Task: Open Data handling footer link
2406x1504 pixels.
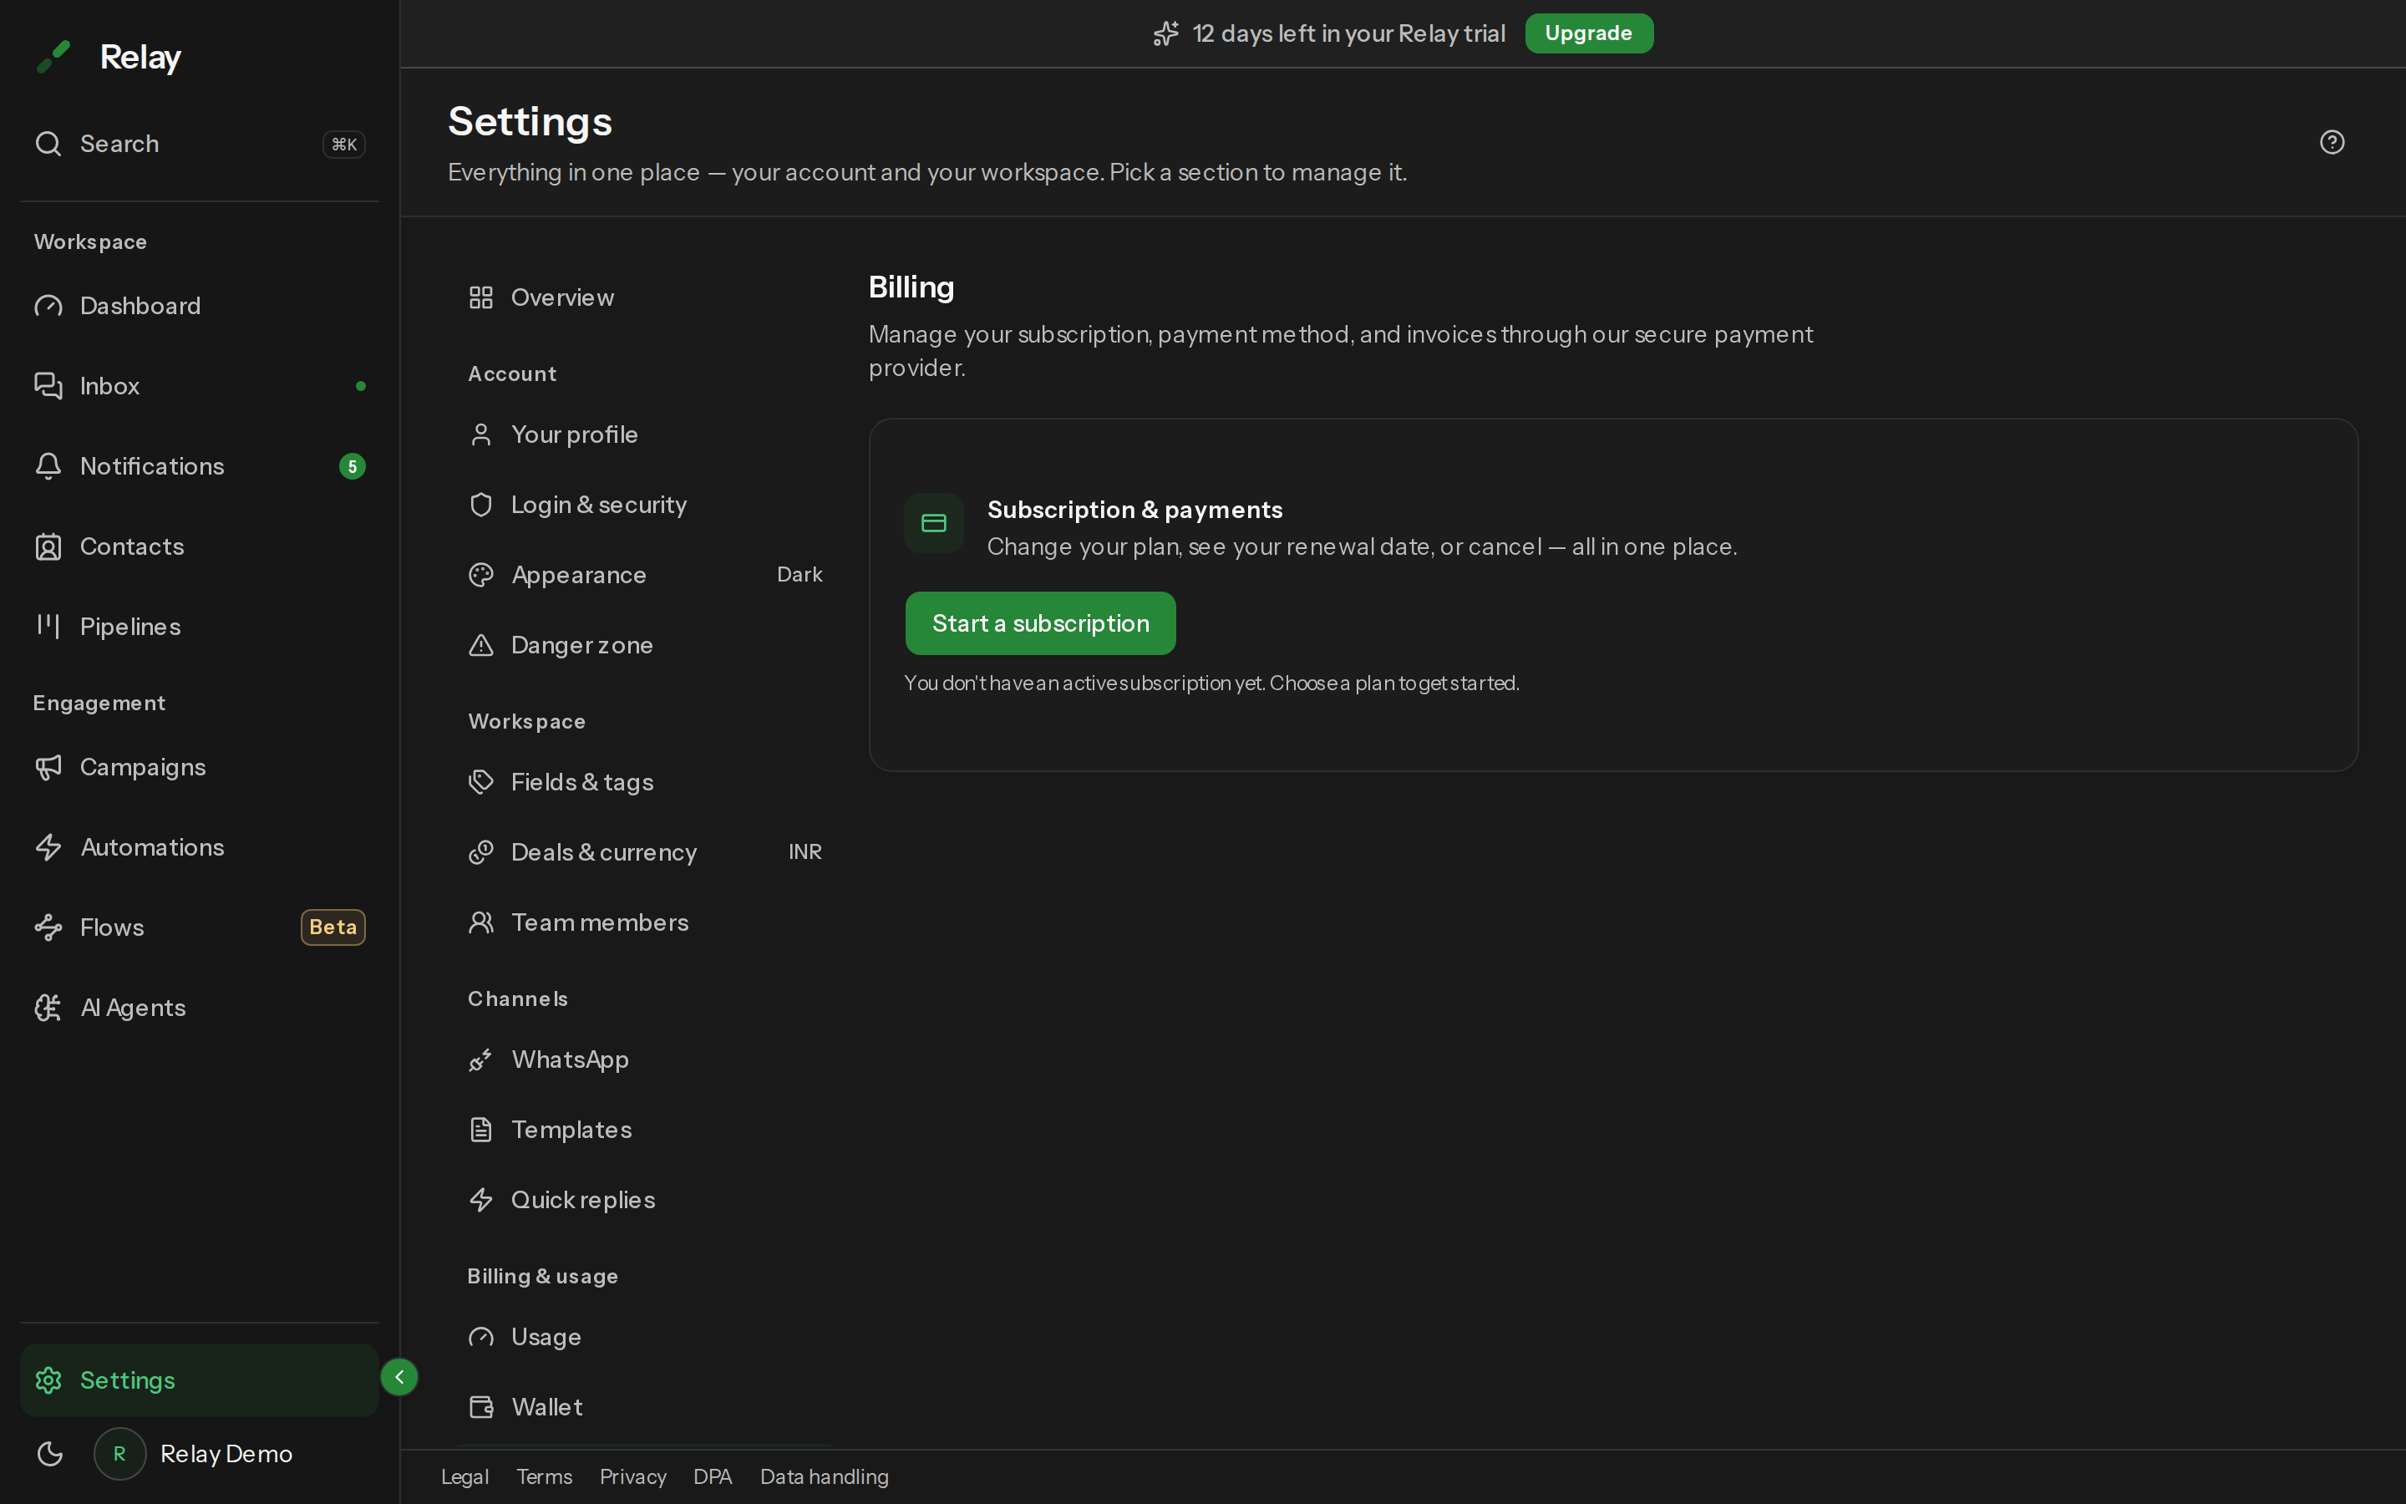Action: (x=825, y=1477)
